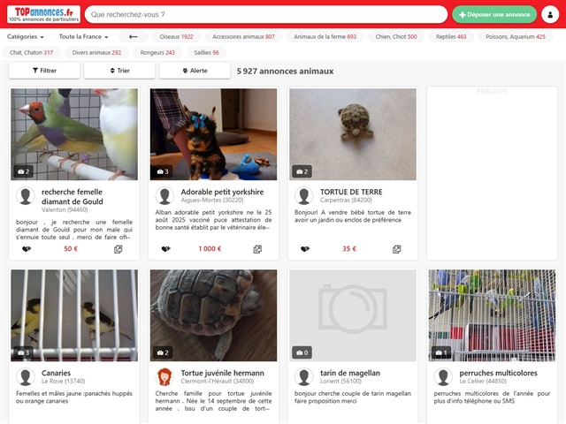Image resolution: width=566 pixels, height=424 pixels.
Task: Click red-haired avatar of Tortue juvénile hermann
Action: [x=164, y=377]
